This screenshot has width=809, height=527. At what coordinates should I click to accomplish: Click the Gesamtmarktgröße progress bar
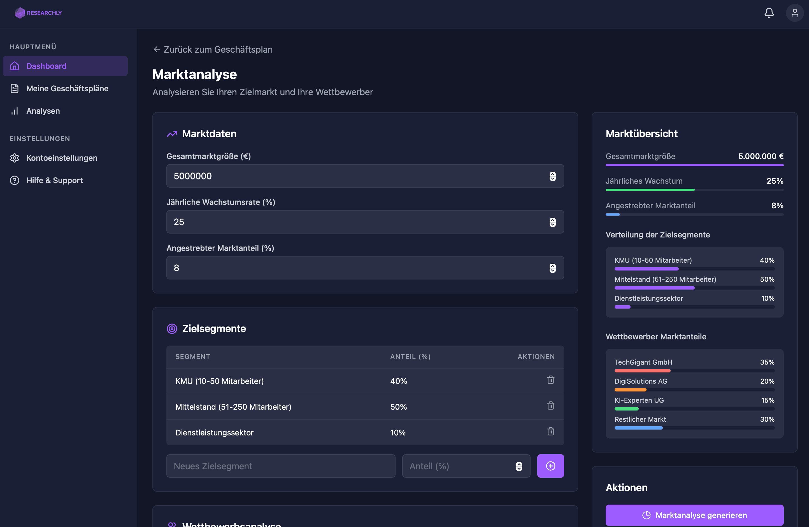click(694, 165)
